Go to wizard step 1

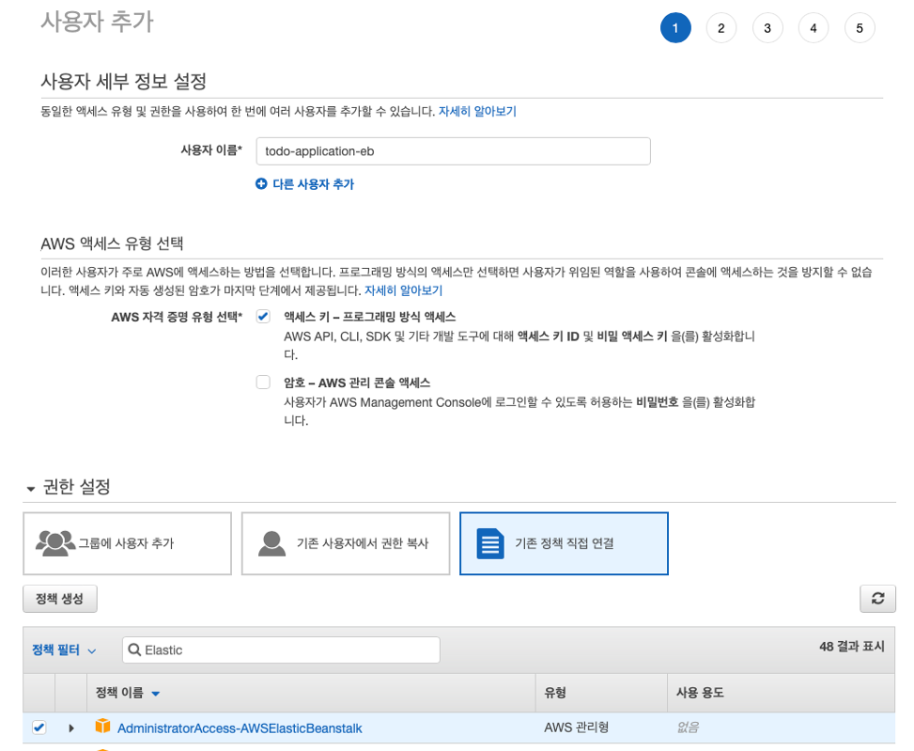(675, 28)
